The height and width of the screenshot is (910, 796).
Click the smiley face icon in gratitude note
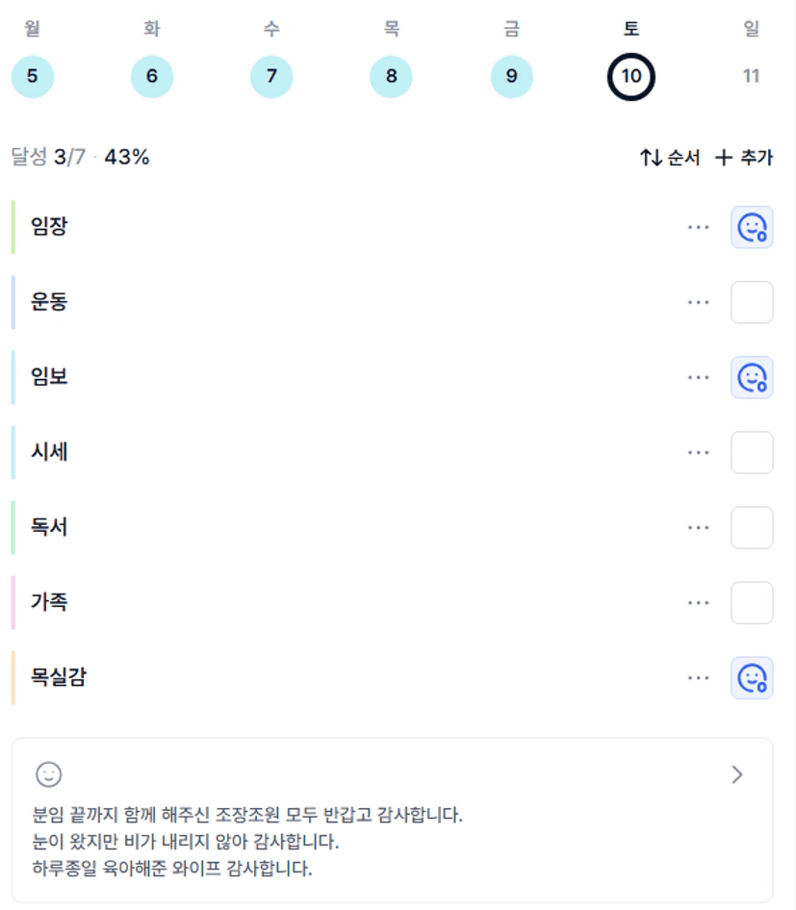point(48,773)
